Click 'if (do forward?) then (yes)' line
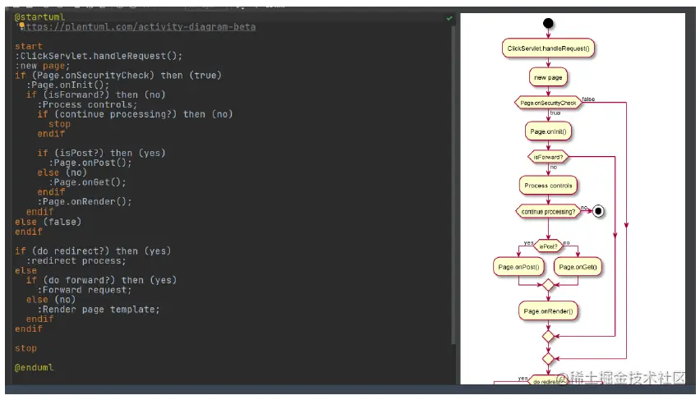The height and width of the screenshot is (400, 700). [101, 280]
